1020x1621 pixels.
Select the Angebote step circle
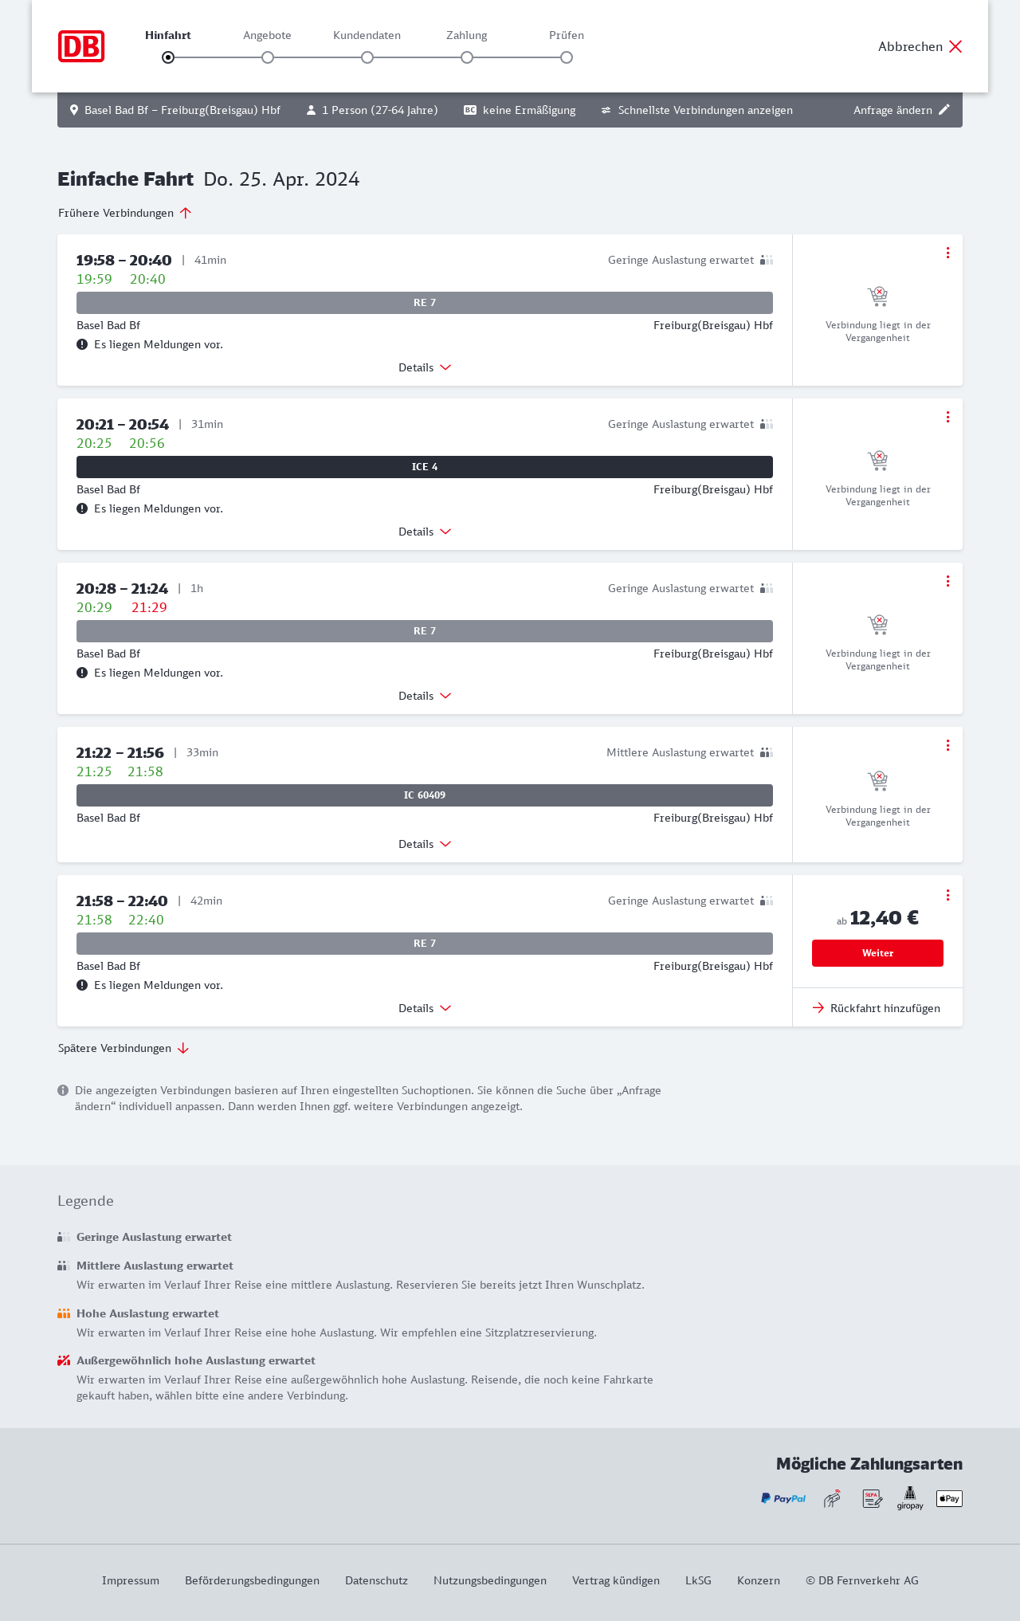pyautogui.click(x=268, y=57)
